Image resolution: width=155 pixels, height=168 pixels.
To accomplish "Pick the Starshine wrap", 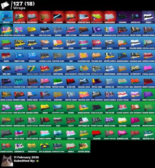I will 58,17.
